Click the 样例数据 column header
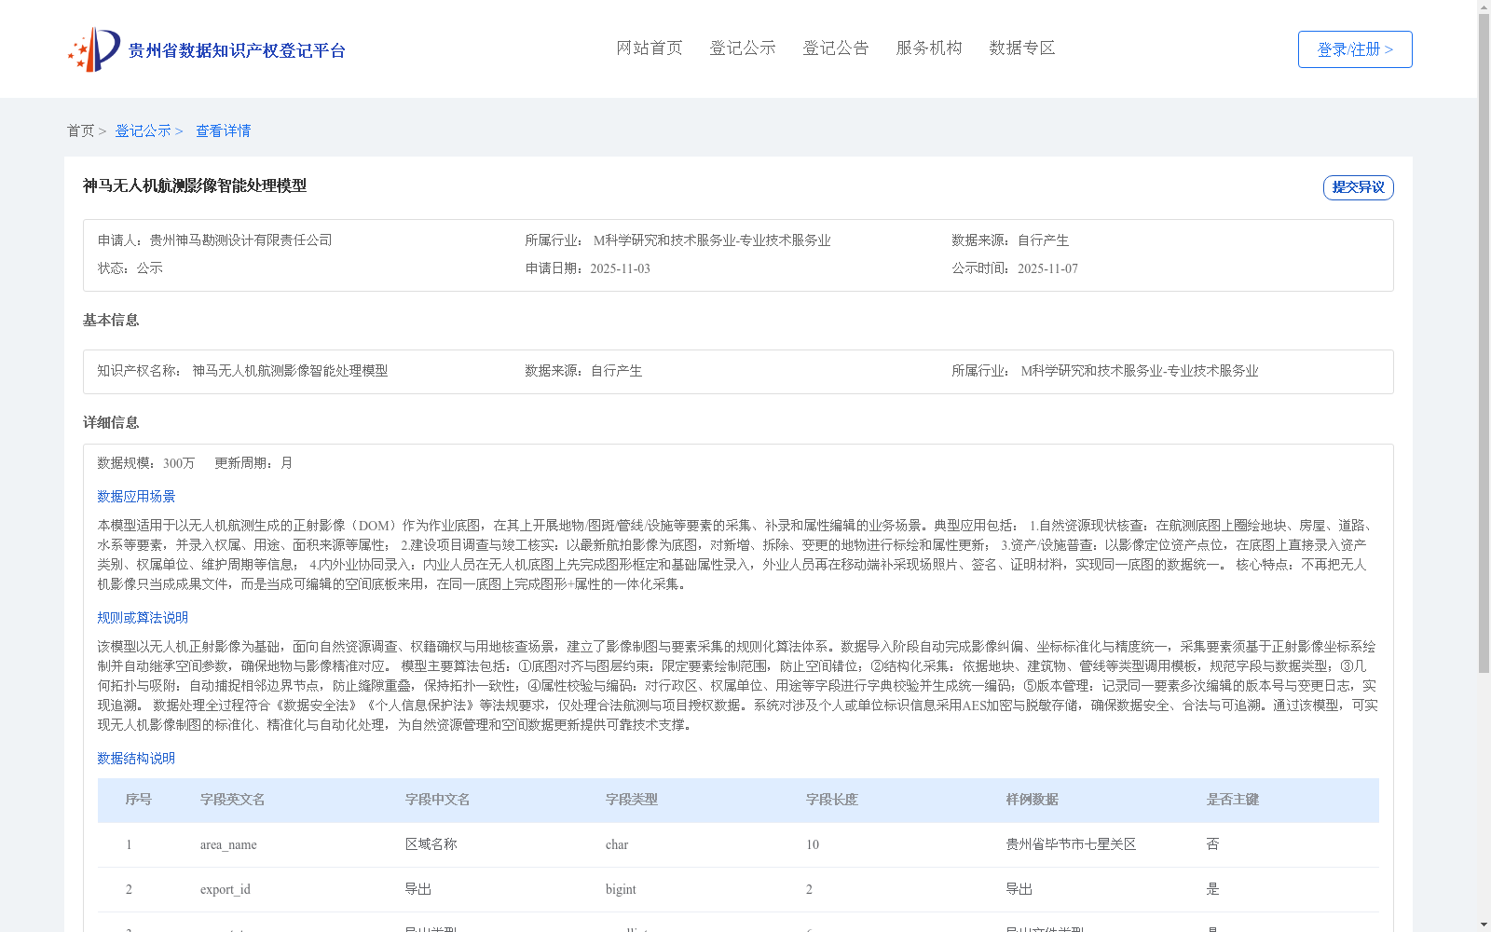 click(x=1033, y=800)
